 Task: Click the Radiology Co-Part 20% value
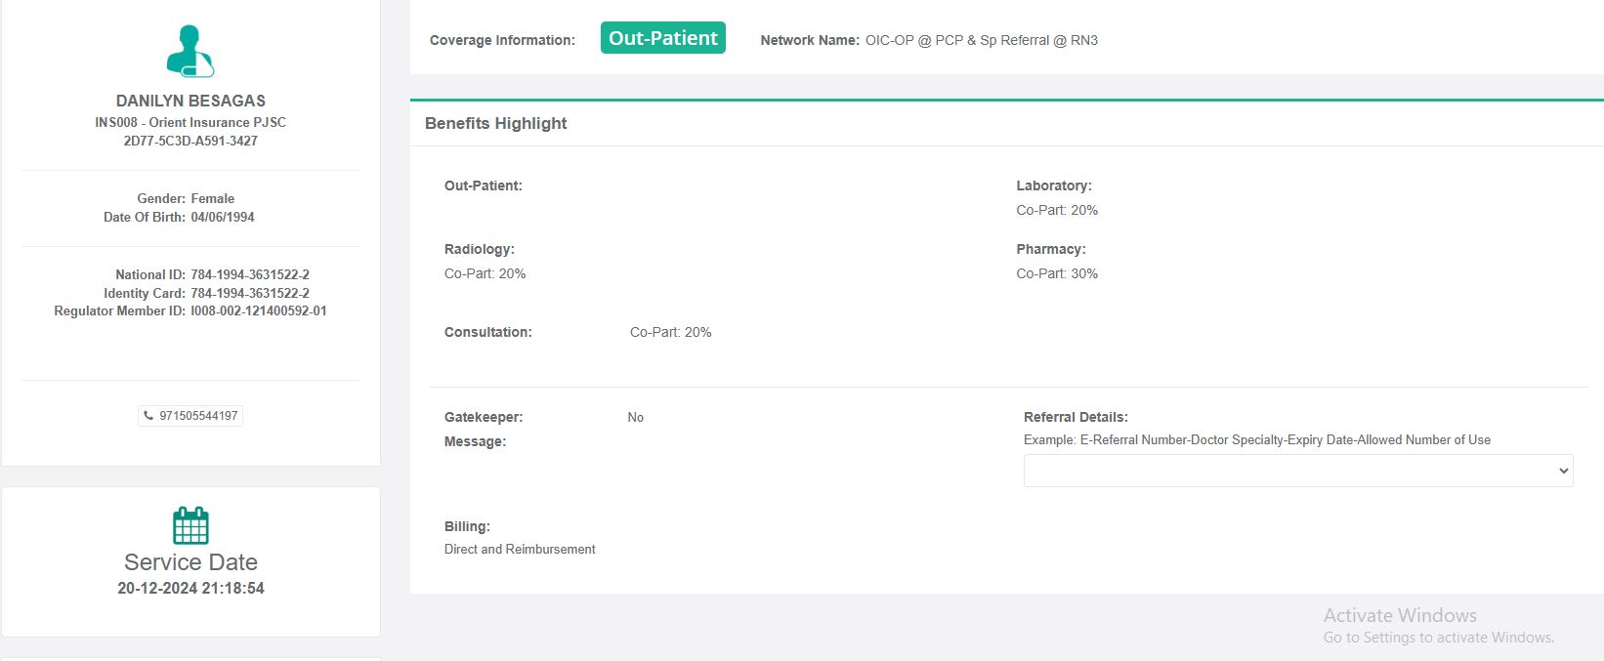(x=485, y=273)
